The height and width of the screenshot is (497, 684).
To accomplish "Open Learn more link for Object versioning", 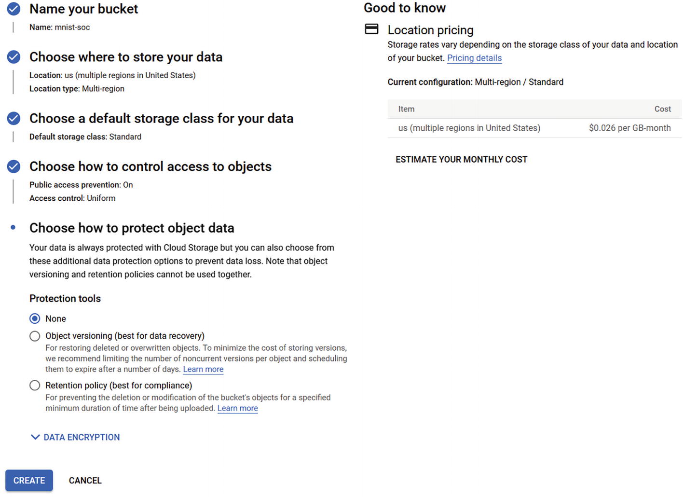I will click(203, 369).
